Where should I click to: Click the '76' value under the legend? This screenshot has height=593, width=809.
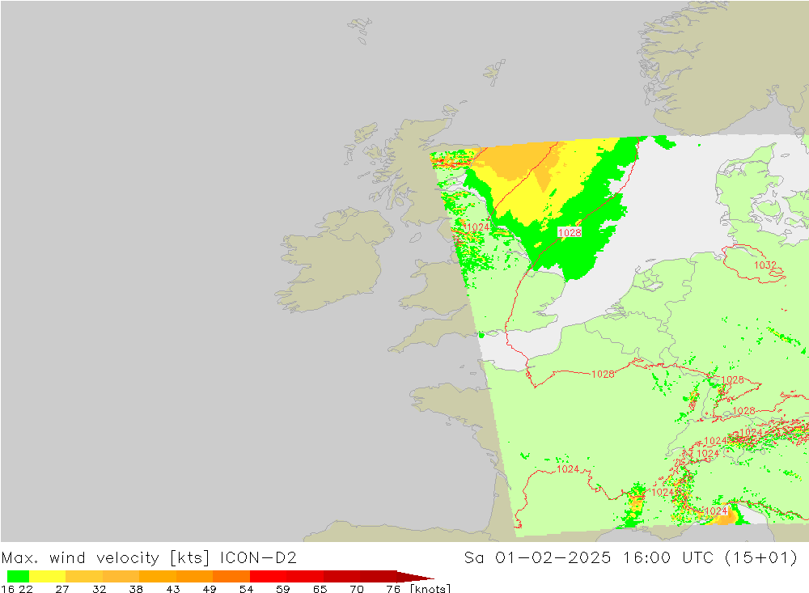point(393,589)
